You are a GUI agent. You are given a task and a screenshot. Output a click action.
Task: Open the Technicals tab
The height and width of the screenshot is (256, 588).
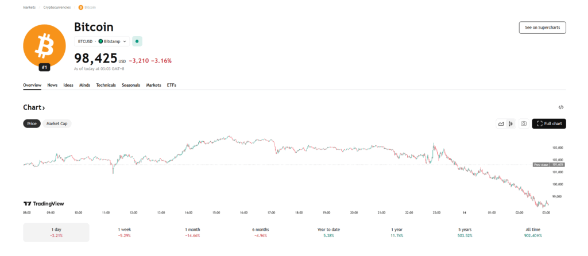pyautogui.click(x=106, y=85)
